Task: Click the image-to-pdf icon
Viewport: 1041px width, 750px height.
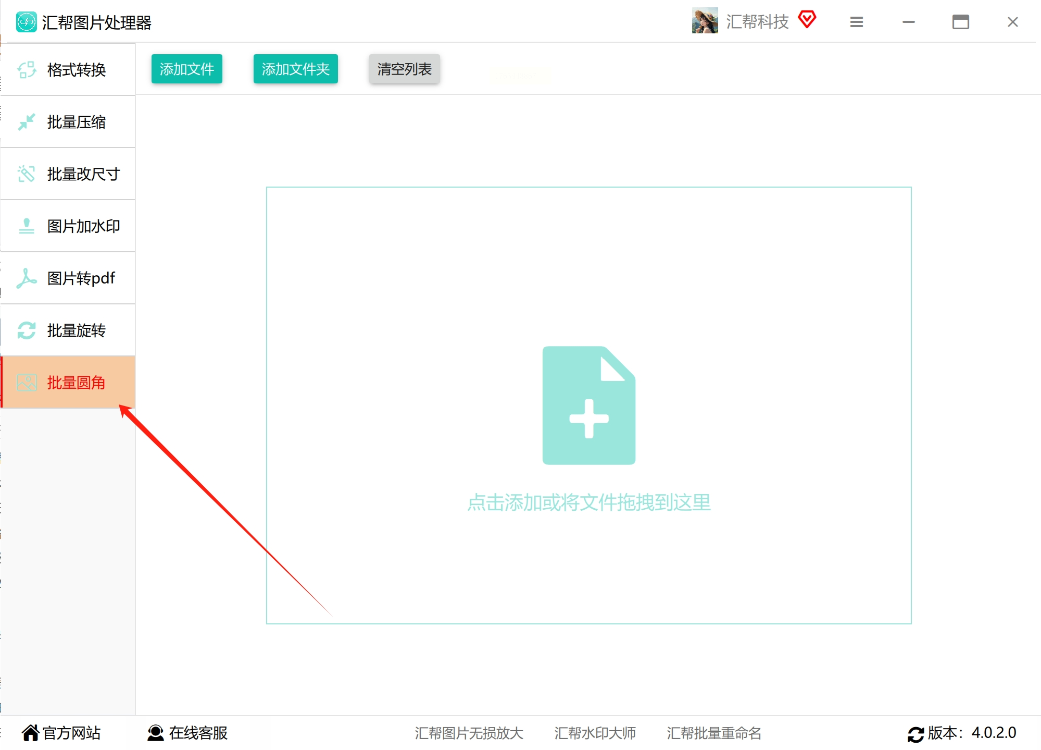Action: [x=27, y=278]
